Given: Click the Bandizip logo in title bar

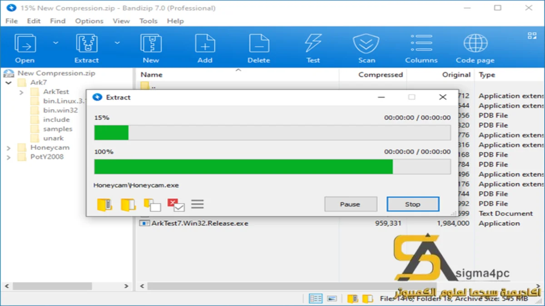Looking at the screenshot, I should [11, 8].
